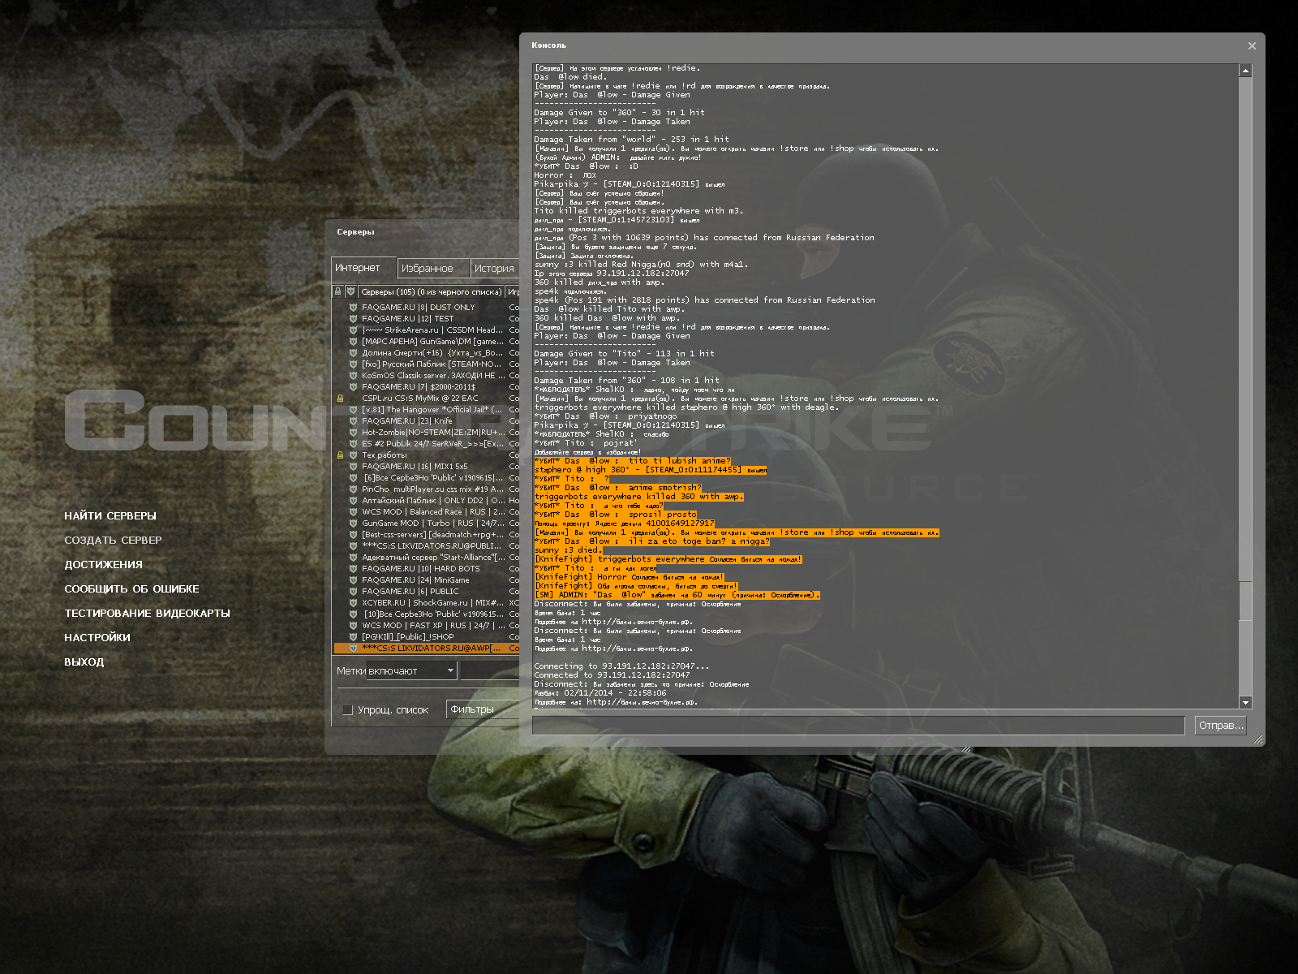Click the Фильтры button in servers window

(483, 709)
